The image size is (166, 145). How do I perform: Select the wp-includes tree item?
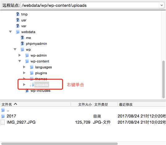tap(40, 91)
